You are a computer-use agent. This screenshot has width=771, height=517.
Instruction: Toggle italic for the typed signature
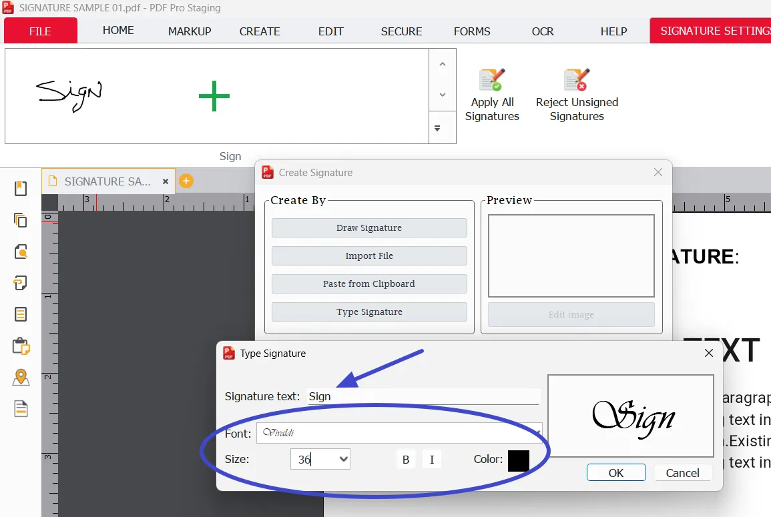coord(432,460)
